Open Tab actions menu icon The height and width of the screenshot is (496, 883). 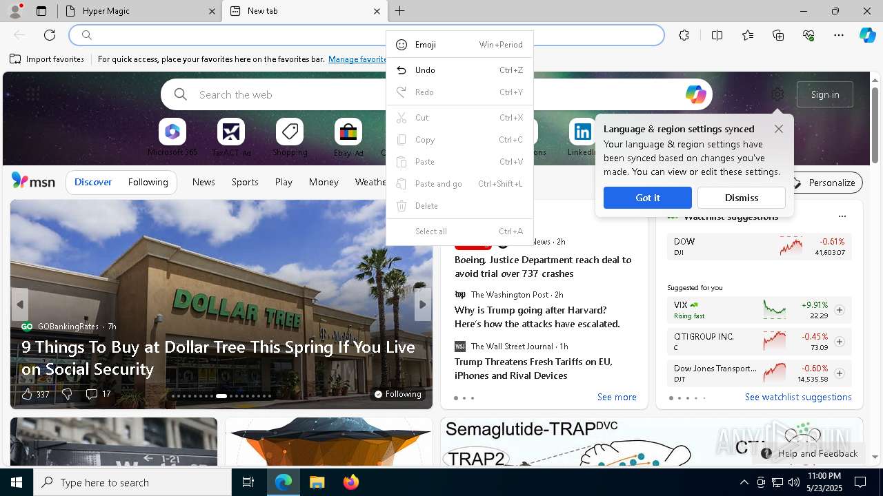pos(41,11)
